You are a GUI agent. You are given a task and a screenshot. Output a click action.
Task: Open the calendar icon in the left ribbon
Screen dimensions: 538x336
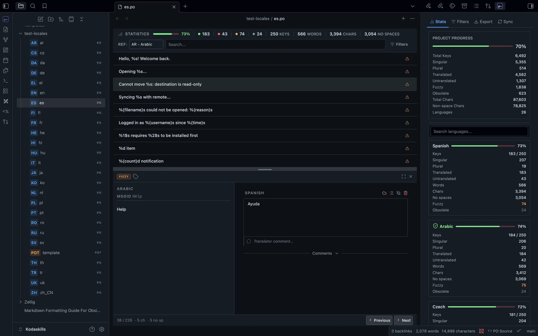(x=6, y=60)
